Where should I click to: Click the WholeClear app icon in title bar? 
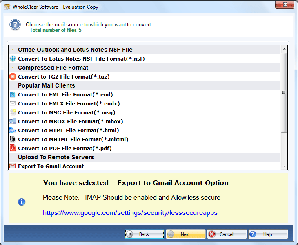(x=7, y=7)
